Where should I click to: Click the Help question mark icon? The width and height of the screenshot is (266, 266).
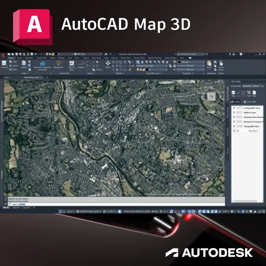tap(241, 54)
